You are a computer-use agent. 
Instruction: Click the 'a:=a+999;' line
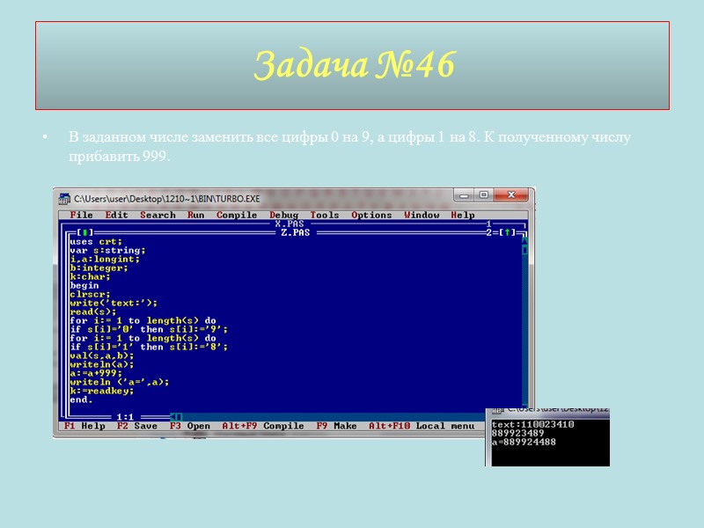point(96,373)
